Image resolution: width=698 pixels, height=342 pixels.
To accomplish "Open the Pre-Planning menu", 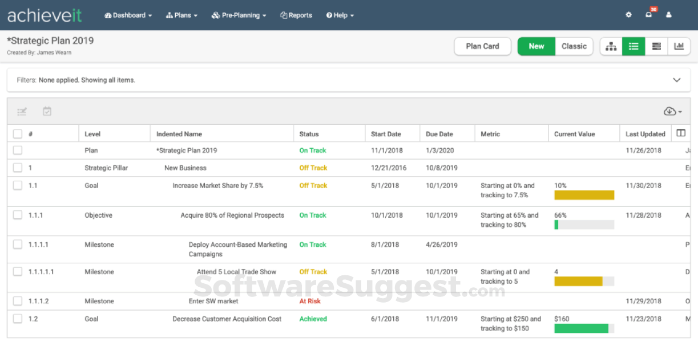I will click(x=239, y=15).
